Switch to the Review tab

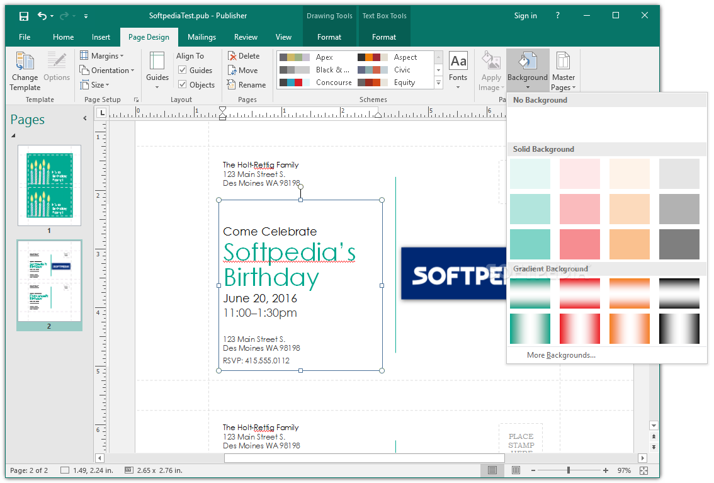click(x=246, y=37)
